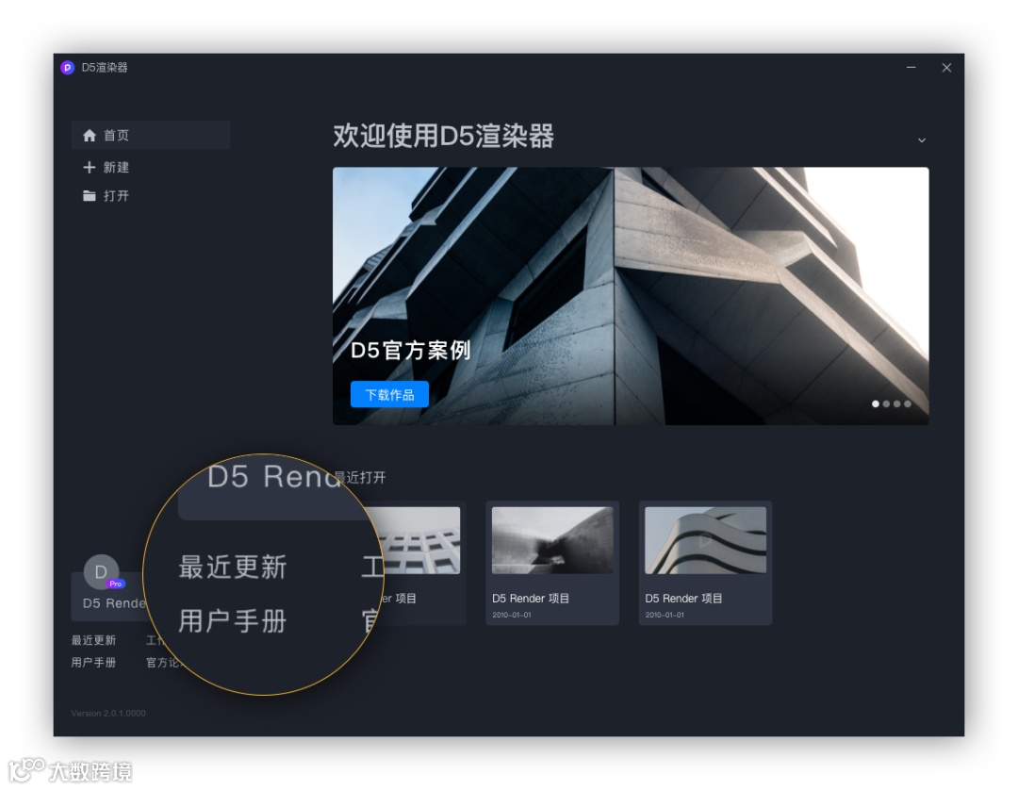
Task: Click the 下载作品 download button
Action: pos(389,395)
